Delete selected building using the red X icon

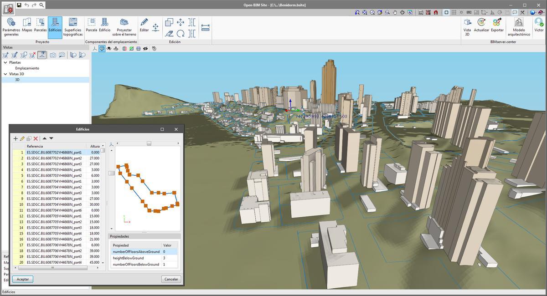(x=35, y=138)
